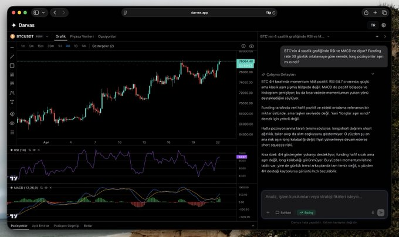Click the purple RSI value label 64.37
Viewport: 399px width, 237px height.
242,157
